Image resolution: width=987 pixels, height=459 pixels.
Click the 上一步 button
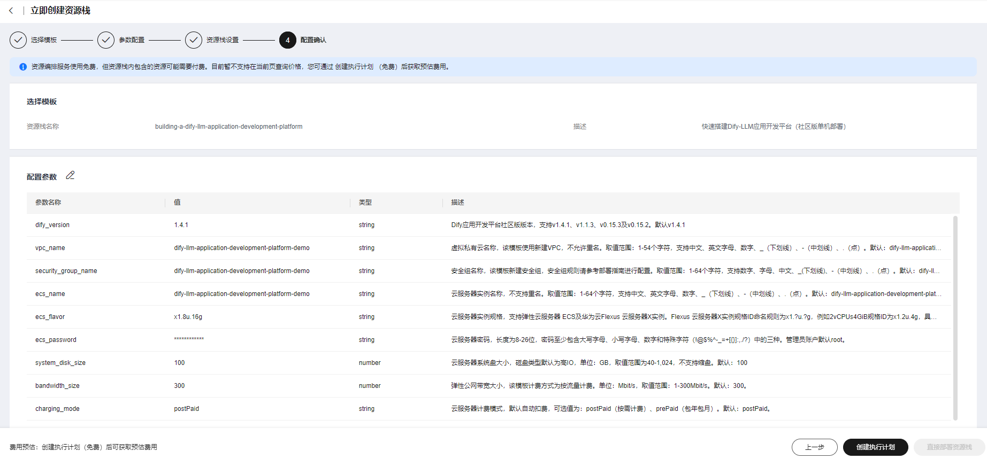(x=815, y=447)
